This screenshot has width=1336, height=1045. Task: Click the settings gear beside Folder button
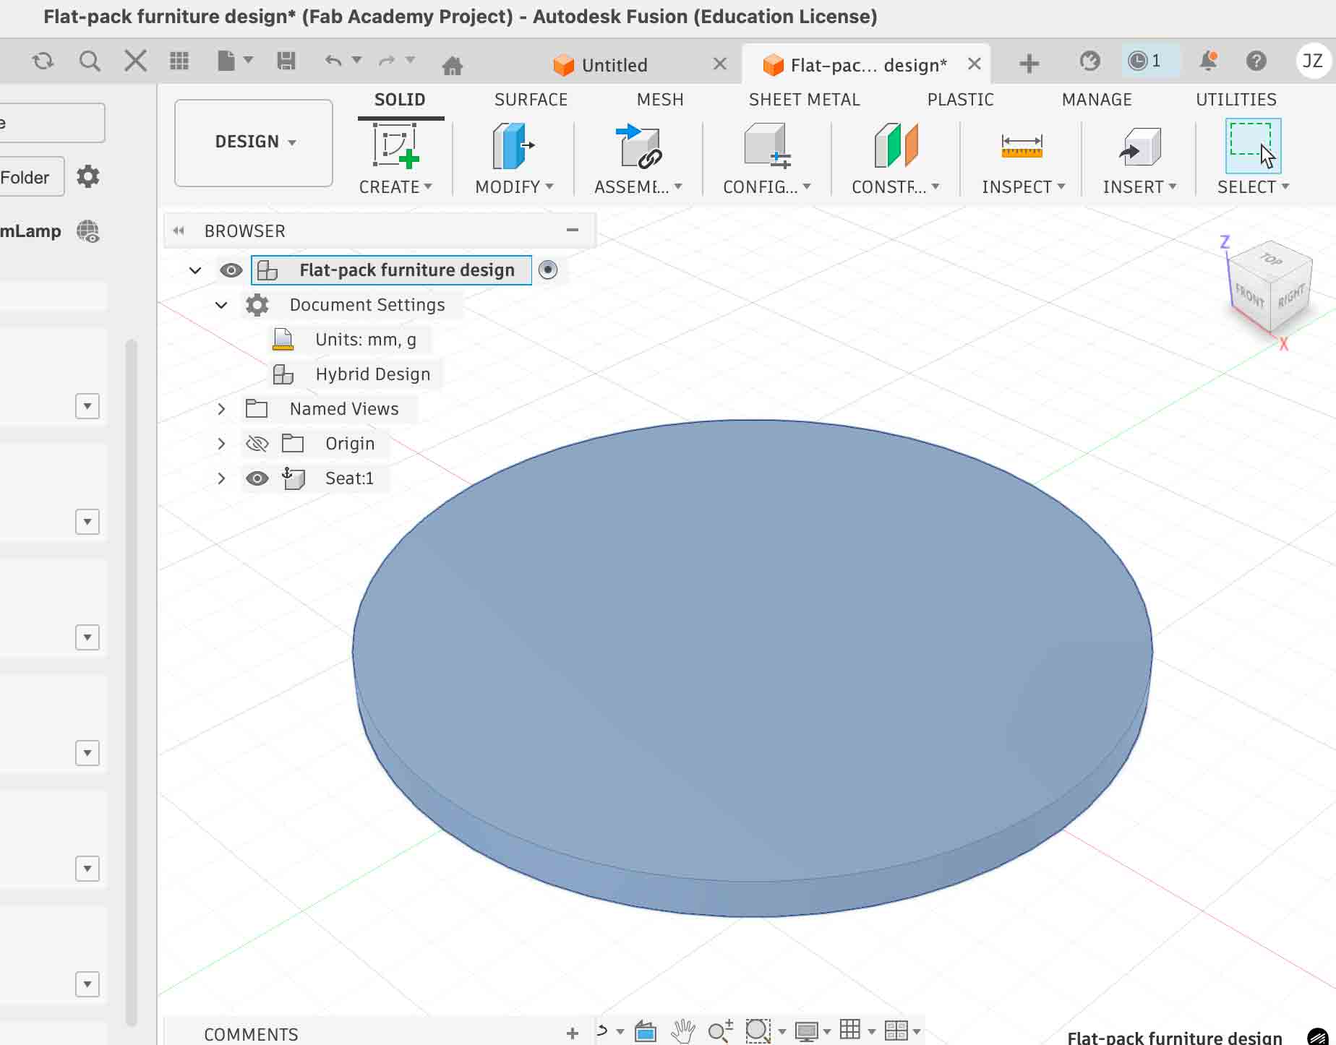[88, 176]
